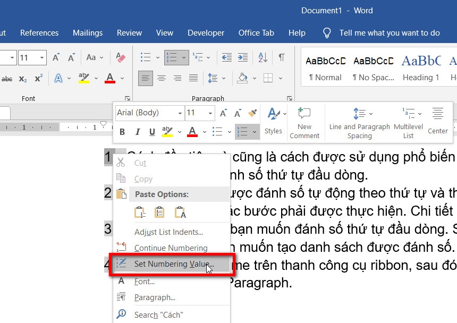Click the ribbon Numbering list icon
Viewport: 457px width, 323px height.
click(x=172, y=57)
